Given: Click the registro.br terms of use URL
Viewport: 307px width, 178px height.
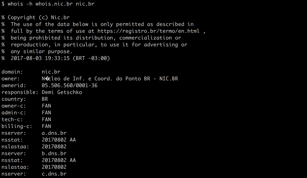Looking at the screenshot, I should pyautogui.click(x=148, y=31).
